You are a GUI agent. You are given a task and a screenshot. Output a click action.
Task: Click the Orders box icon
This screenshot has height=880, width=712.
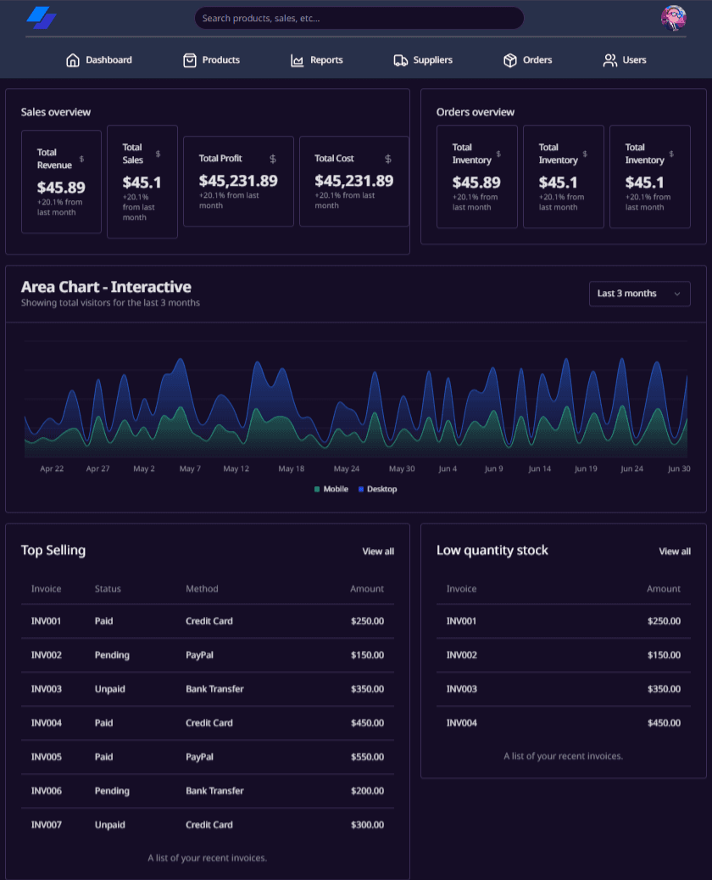tap(509, 60)
